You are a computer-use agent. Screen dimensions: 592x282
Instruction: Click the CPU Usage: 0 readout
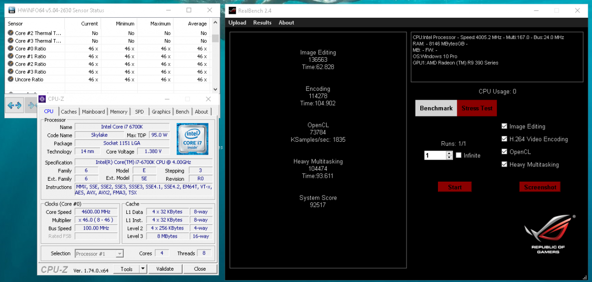click(x=497, y=91)
